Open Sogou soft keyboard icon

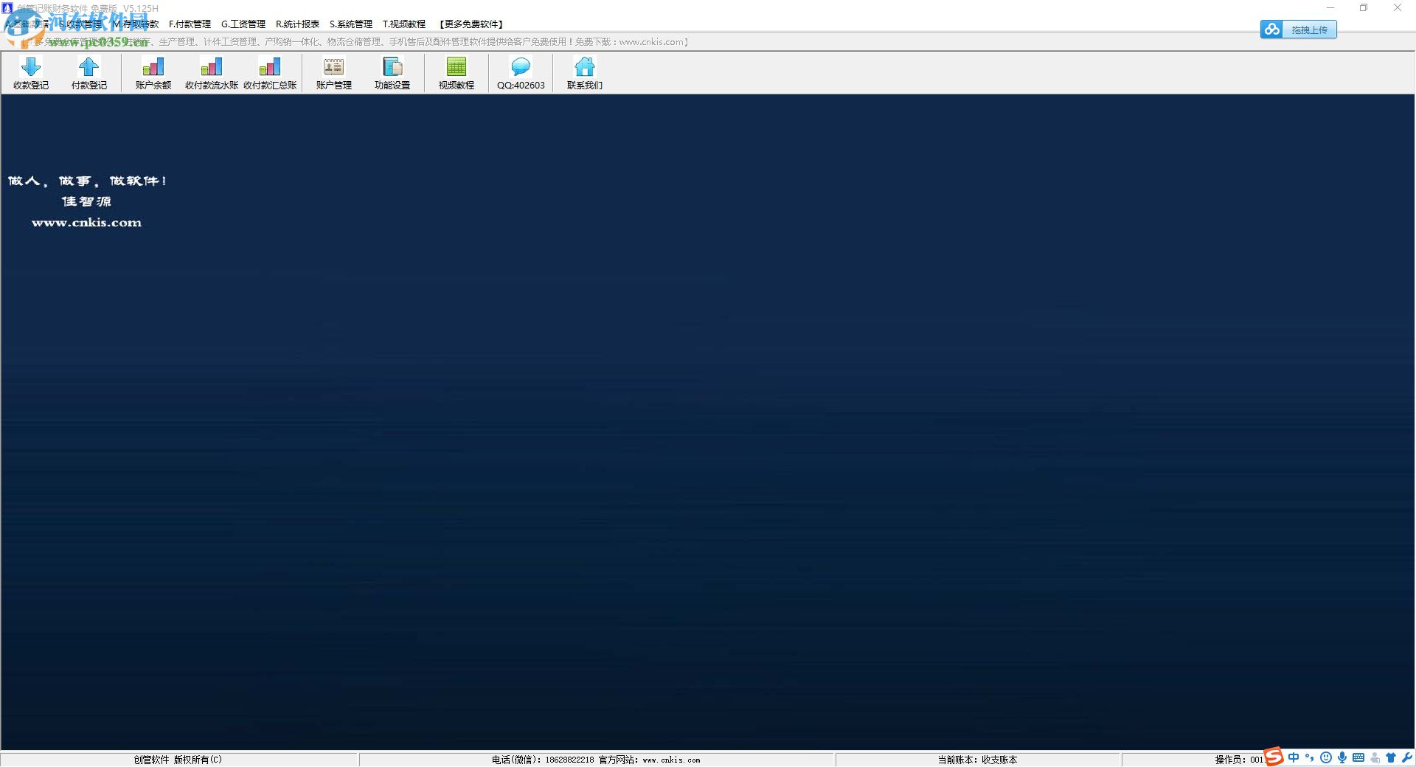(x=1358, y=757)
